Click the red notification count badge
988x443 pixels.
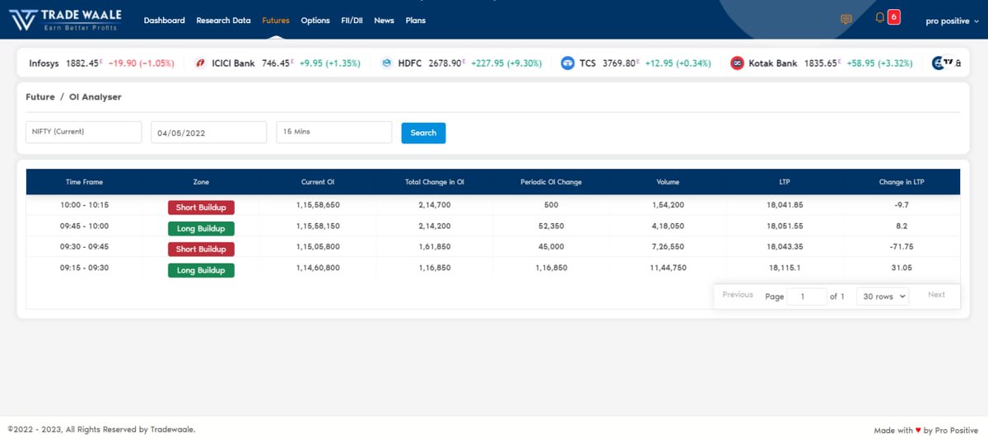point(893,16)
